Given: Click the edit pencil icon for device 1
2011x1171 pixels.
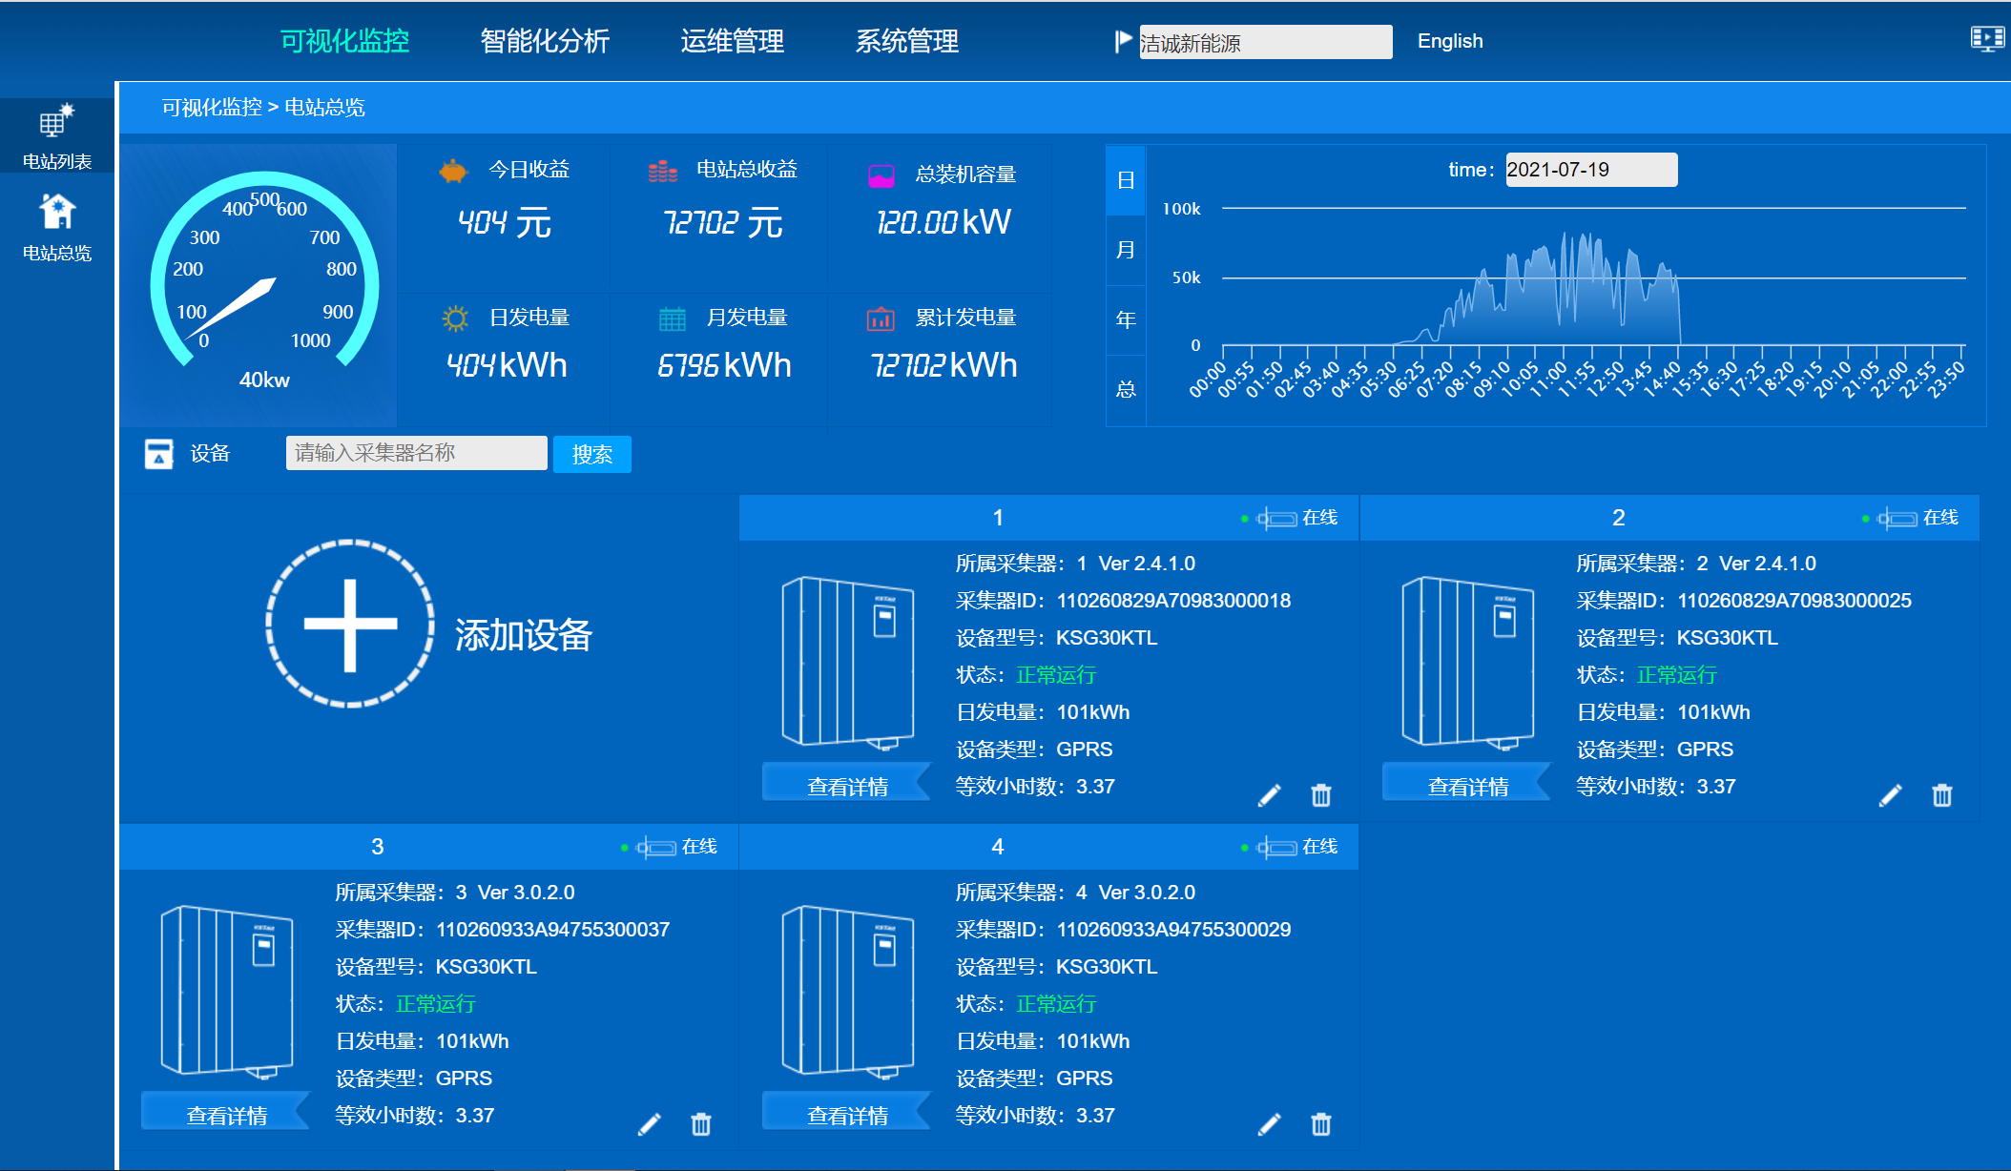Looking at the screenshot, I should point(1269,795).
